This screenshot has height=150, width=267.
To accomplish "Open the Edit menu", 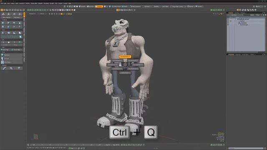I will tap(5, 3).
